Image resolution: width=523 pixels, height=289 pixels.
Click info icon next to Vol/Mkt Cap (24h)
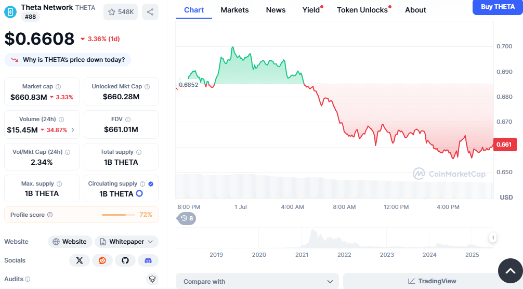click(x=68, y=152)
